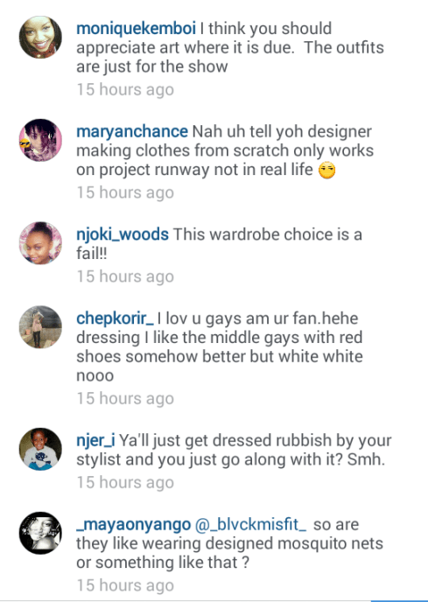Tap the timestamp under moniquekemboi's comment
Screen dimensions: 428x602
(x=125, y=90)
